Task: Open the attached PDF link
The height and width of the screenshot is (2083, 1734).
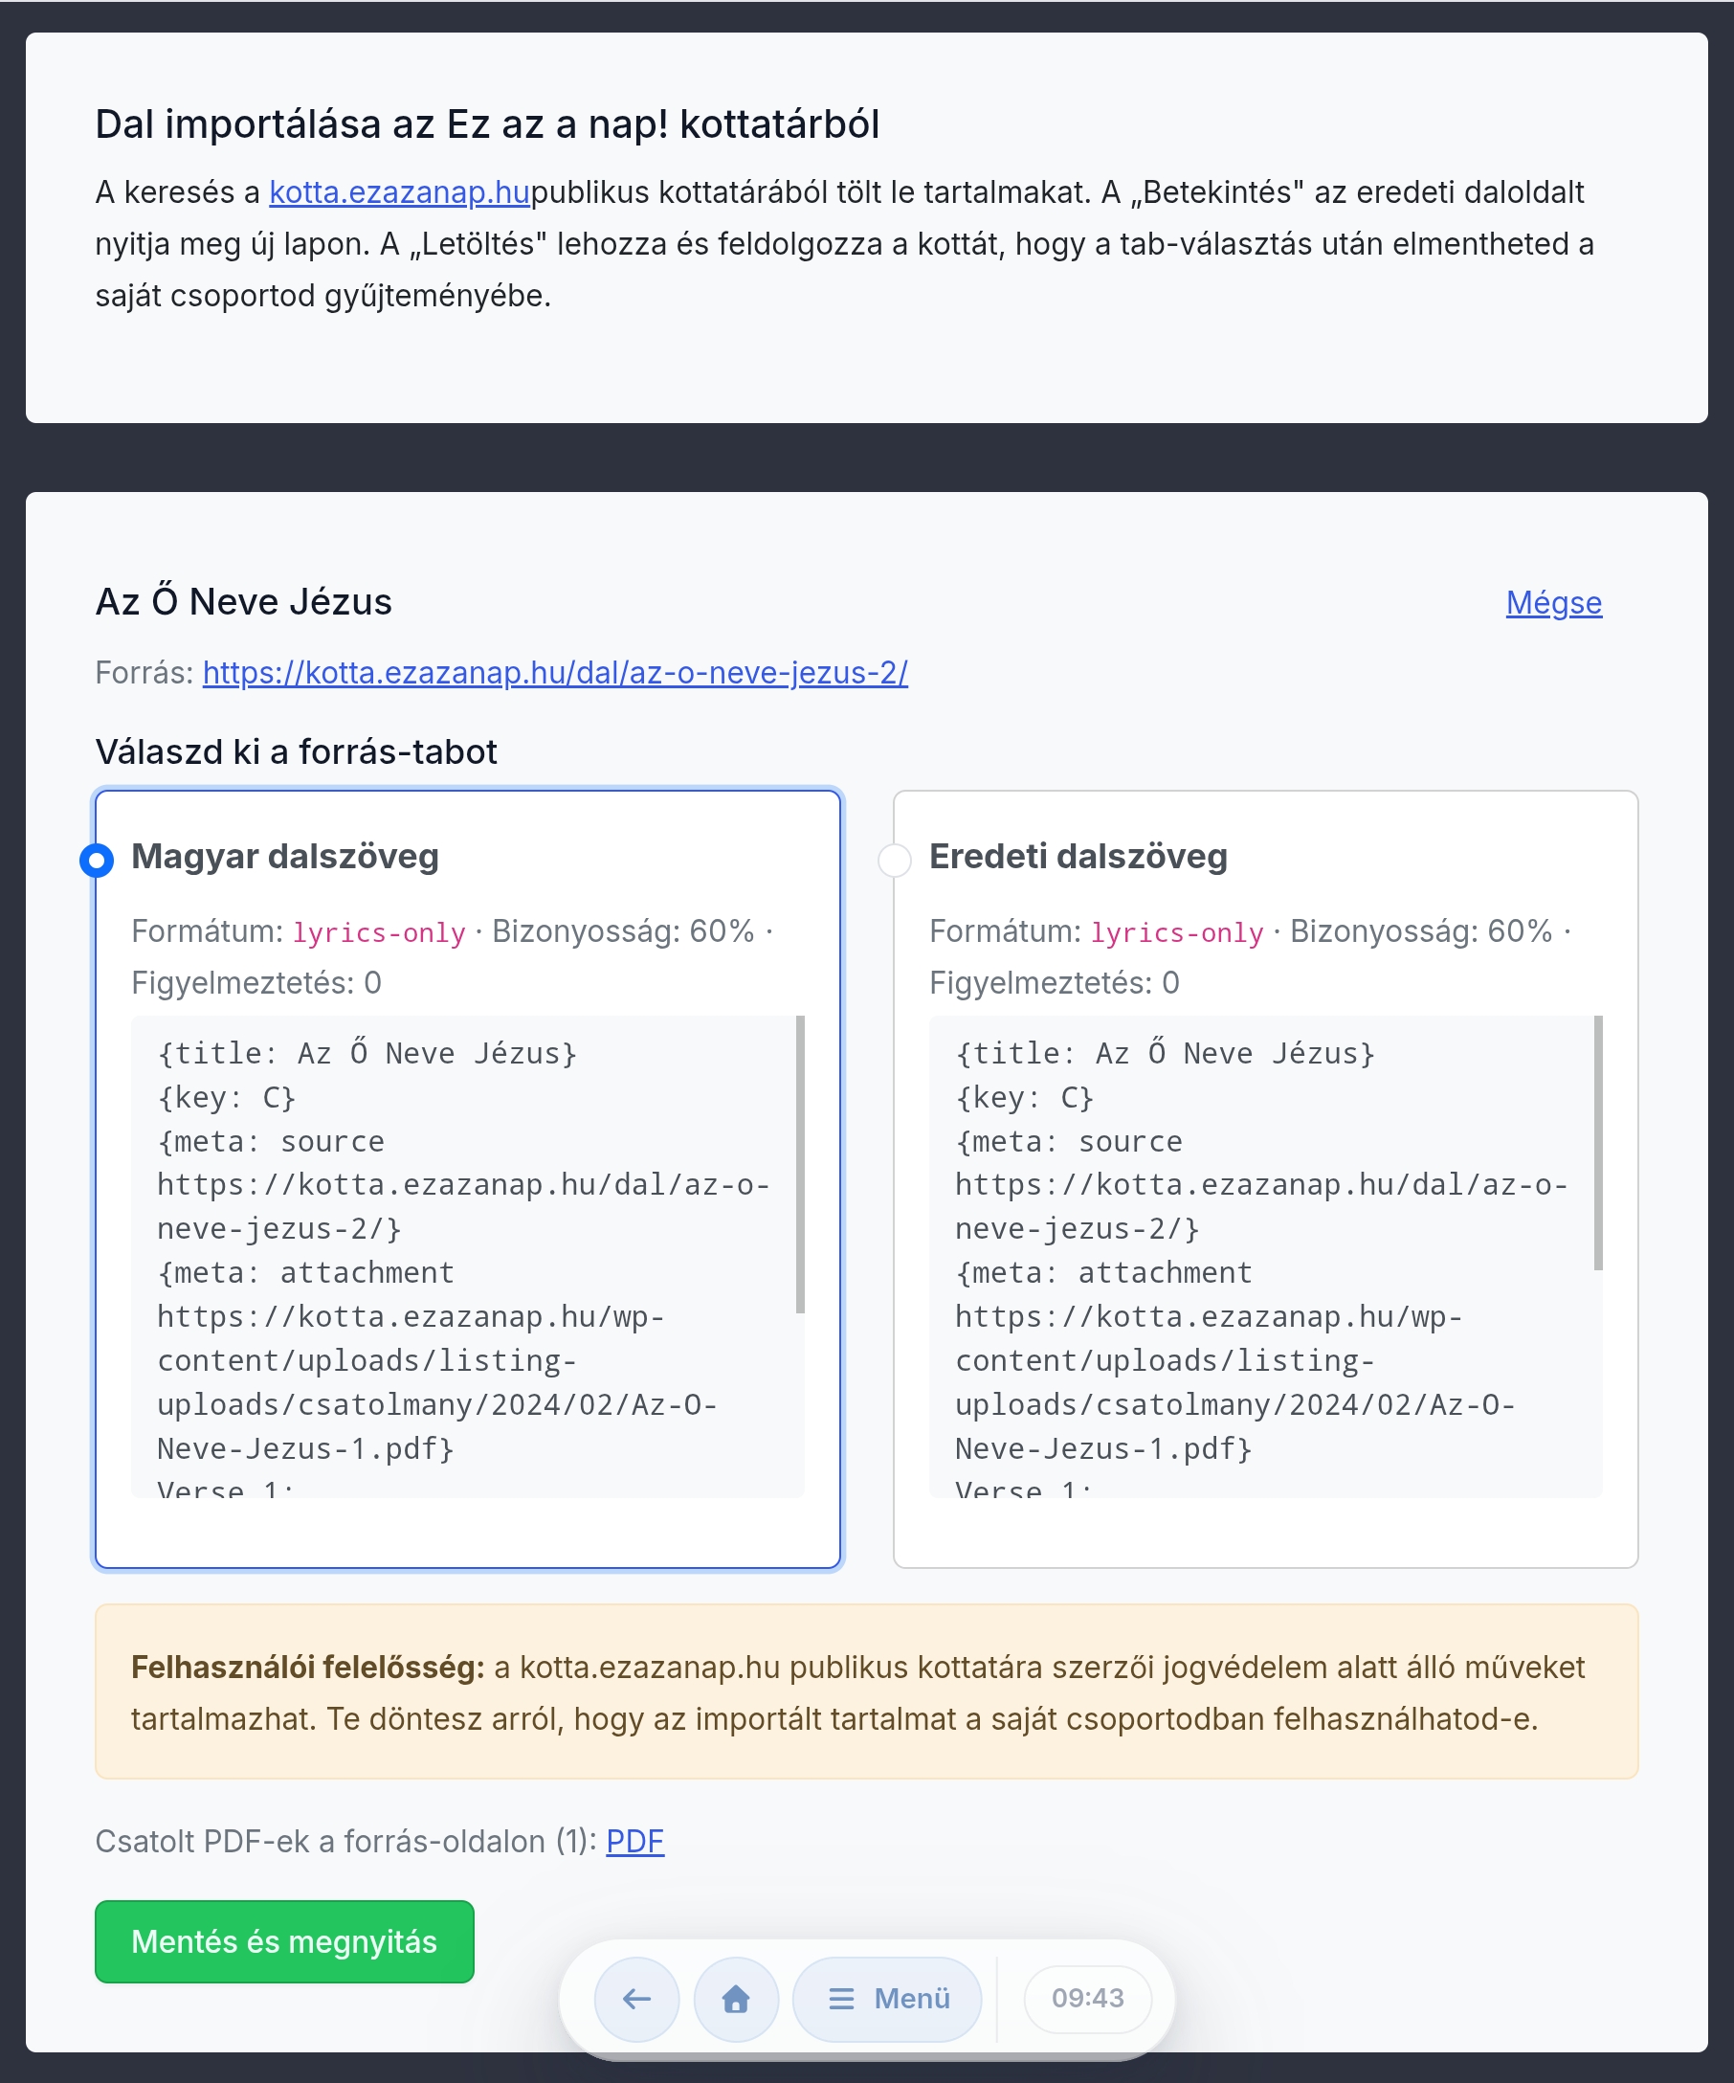Action: coord(634,1841)
